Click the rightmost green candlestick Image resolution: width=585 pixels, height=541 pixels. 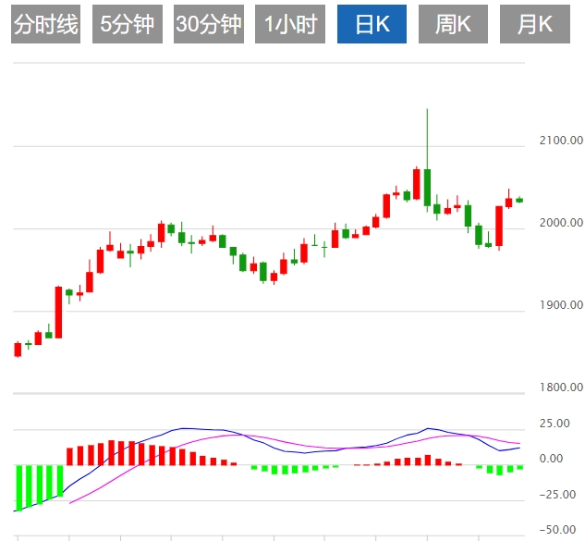coord(519,200)
